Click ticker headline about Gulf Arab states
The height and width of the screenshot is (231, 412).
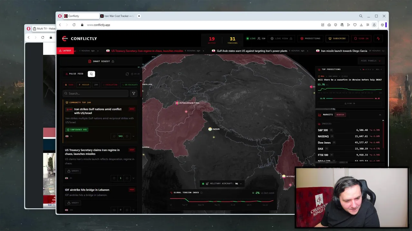(252, 51)
